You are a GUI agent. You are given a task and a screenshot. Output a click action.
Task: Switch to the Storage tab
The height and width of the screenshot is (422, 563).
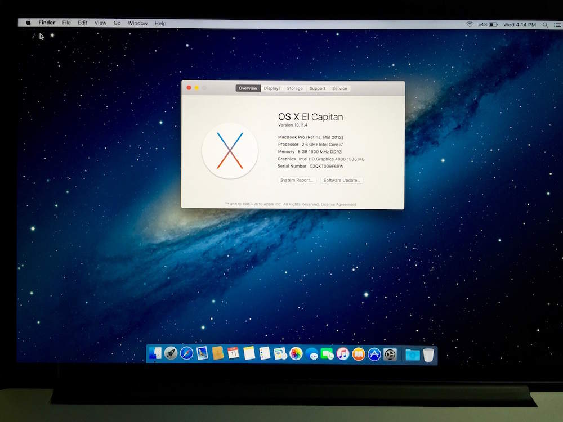pyautogui.click(x=294, y=88)
